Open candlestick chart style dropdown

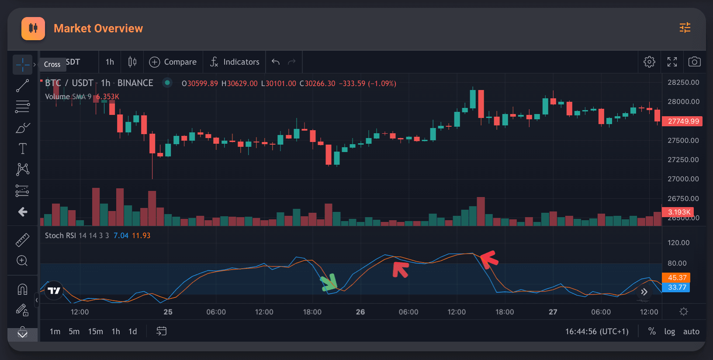click(132, 62)
